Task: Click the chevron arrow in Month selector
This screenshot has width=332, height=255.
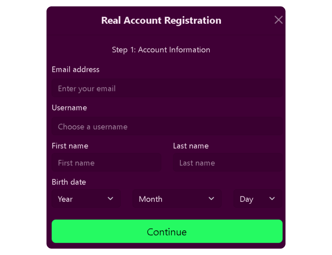Action: tap(211, 199)
